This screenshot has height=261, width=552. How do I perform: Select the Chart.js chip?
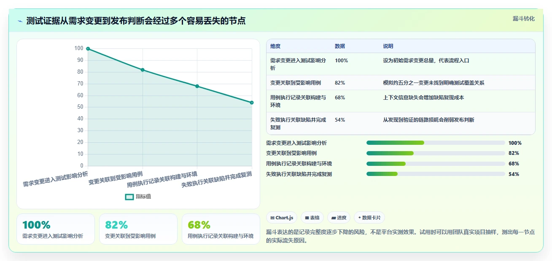click(x=282, y=218)
